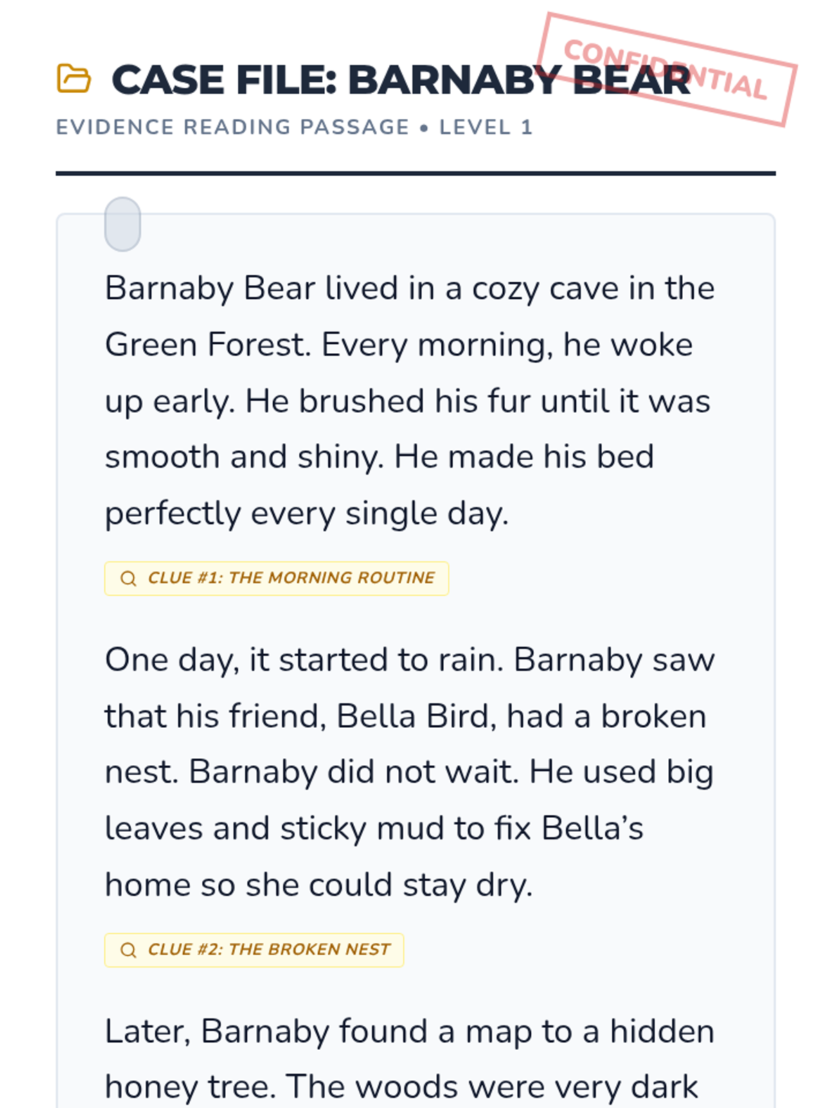Image resolution: width=831 pixels, height=1108 pixels.
Task: Click the Level 1 label
Action: pos(486,127)
